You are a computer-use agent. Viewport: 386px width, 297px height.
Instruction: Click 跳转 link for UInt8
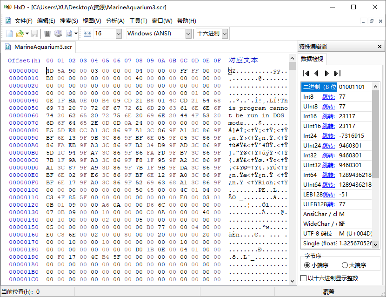point(328,107)
